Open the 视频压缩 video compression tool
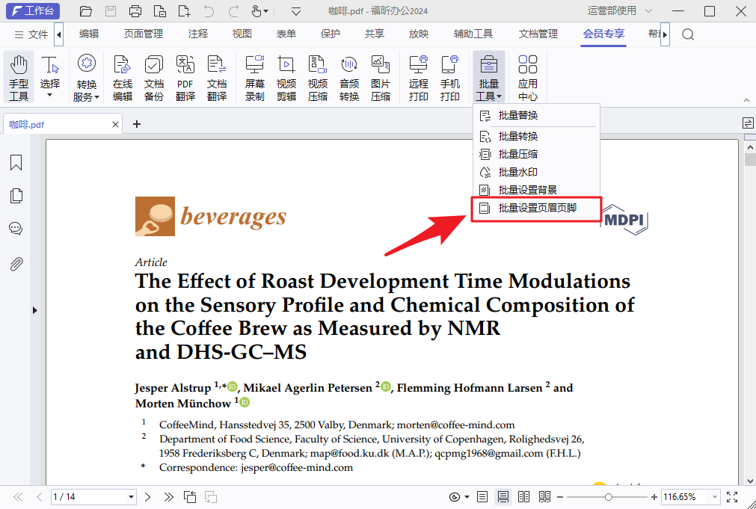 318,77
